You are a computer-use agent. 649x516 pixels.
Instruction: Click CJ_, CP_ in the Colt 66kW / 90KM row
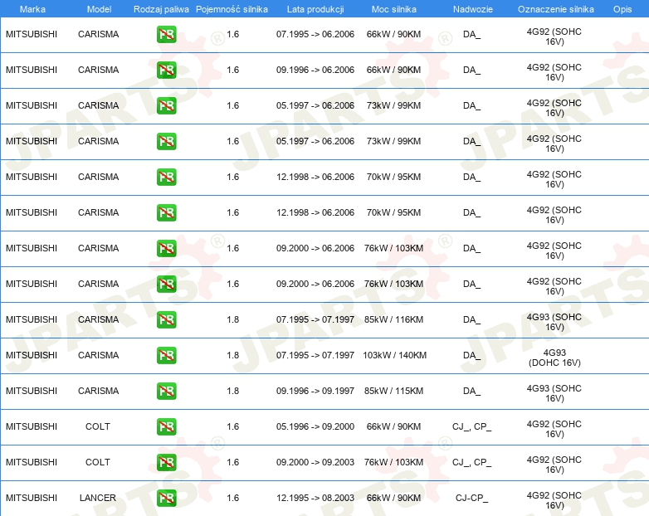click(472, 426)
